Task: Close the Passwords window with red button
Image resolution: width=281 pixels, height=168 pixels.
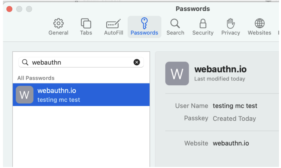Action: [9, 9]
